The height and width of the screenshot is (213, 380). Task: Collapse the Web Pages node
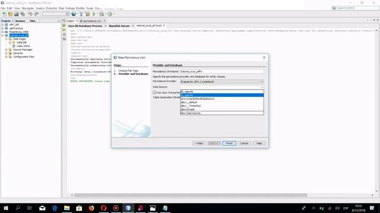coord(7,39)
